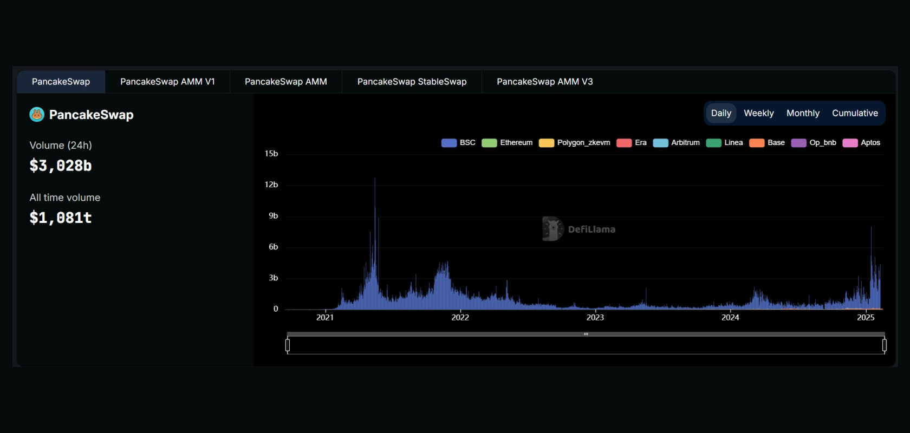Select the Weekly chart interval
910x433 pixels.
[758, 113]
